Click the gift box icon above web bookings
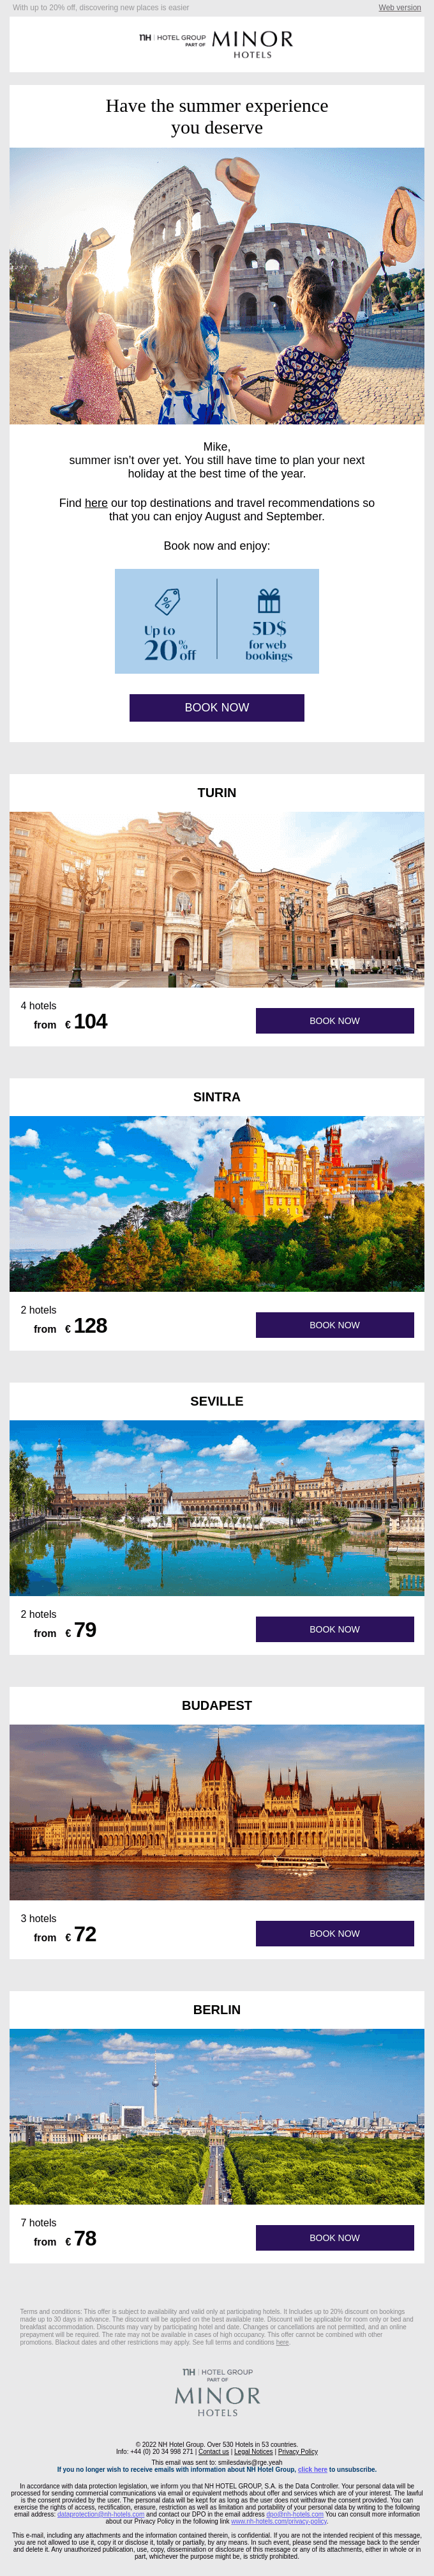The width and height of the screenshot is (434, 2576). [x=269, y=600]
